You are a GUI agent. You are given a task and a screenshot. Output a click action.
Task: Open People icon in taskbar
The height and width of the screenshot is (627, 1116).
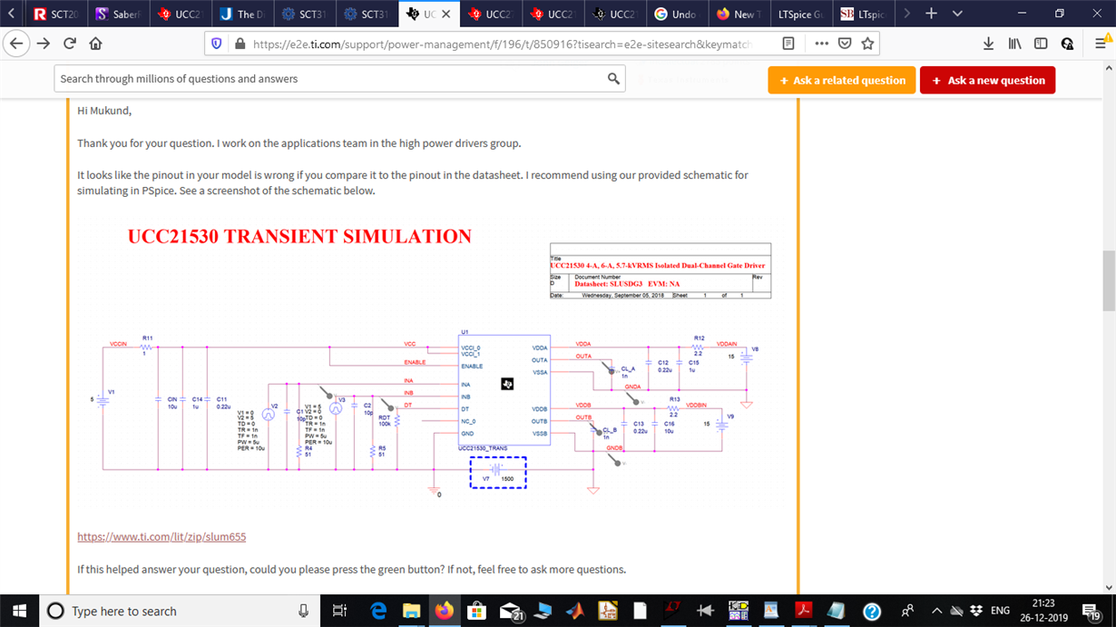(x=907, y=611)
